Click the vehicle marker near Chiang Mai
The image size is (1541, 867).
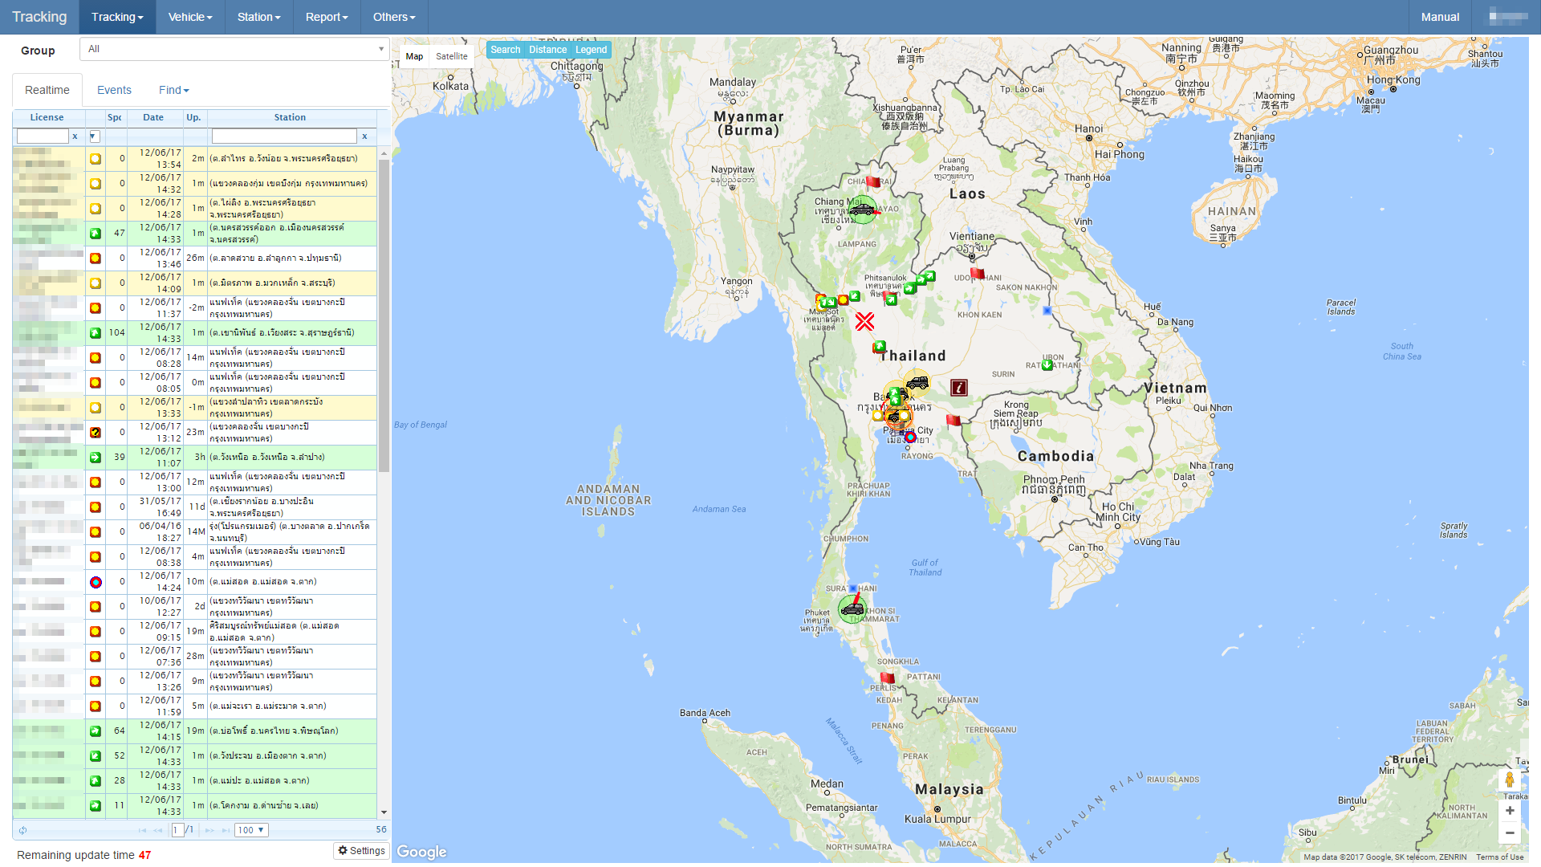point(862,210)
